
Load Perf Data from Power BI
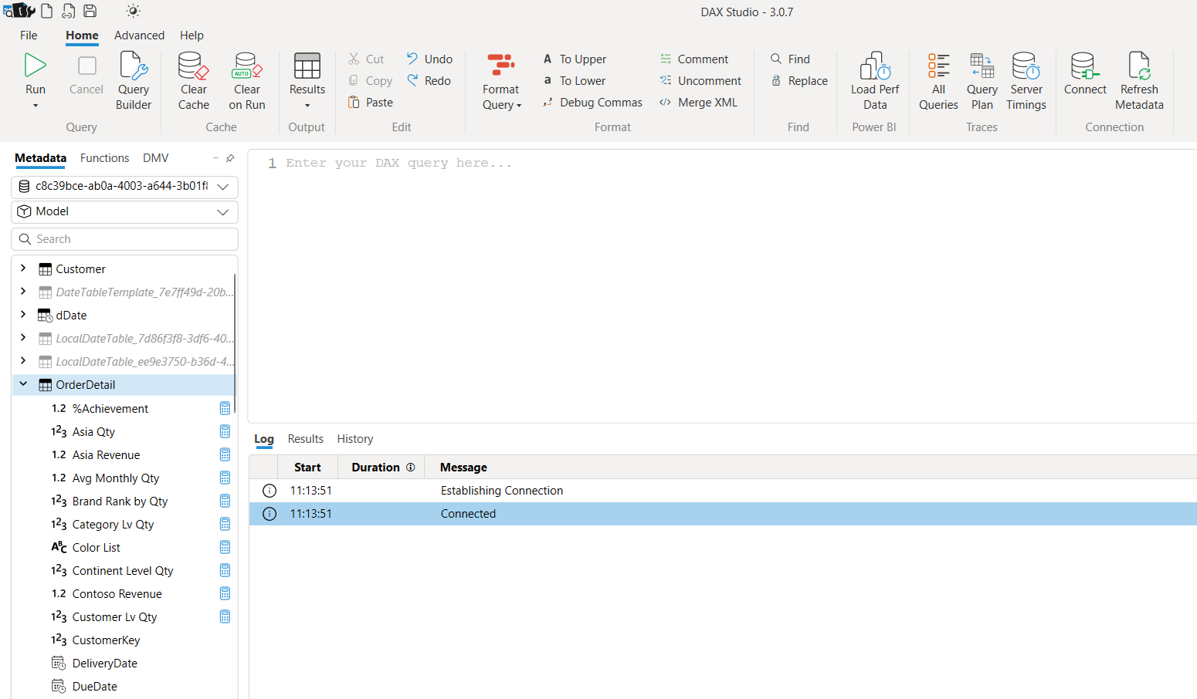tap(873, 79)
